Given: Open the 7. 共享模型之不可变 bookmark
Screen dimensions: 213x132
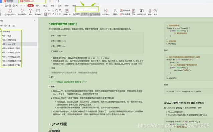Looking at the screenshot, I should pyautogui.click(x=13, y=61).
